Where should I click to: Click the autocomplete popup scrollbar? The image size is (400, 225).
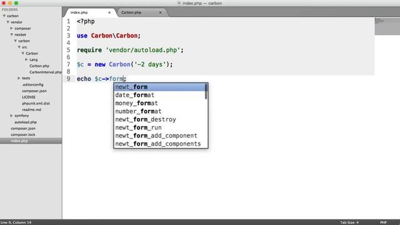tap(206, 92)
